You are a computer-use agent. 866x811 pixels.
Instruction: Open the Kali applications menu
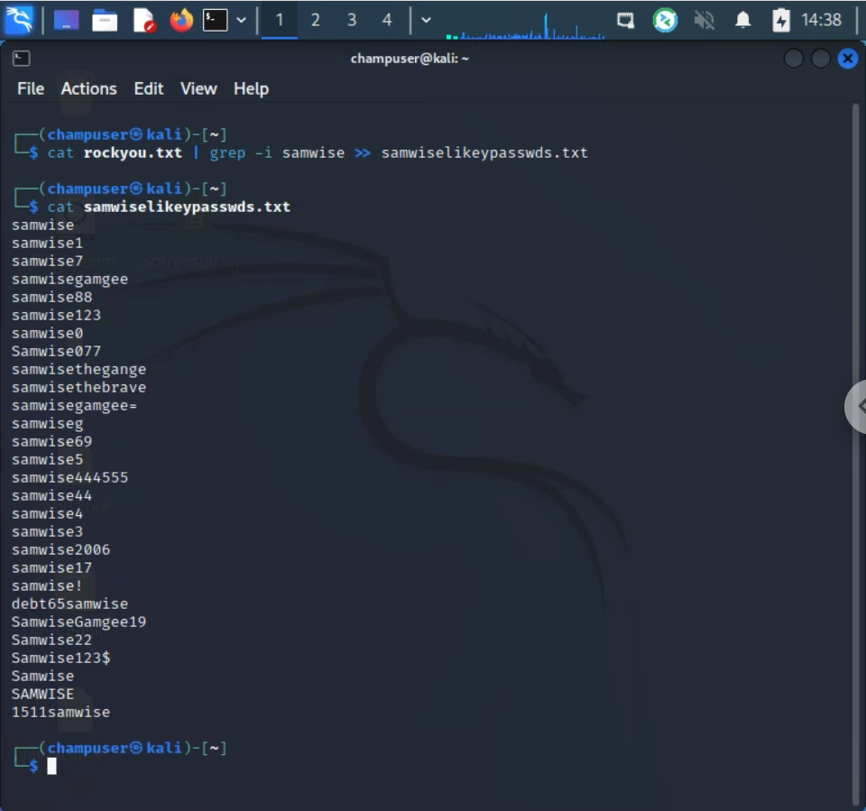[x=19, y=20]
